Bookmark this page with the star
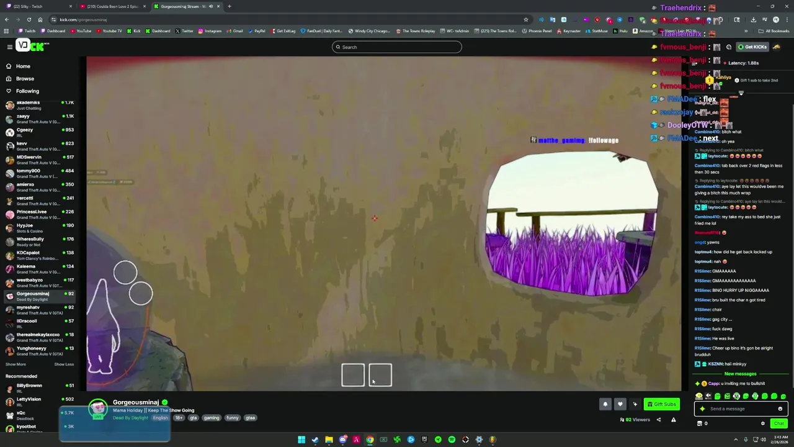 526,19
